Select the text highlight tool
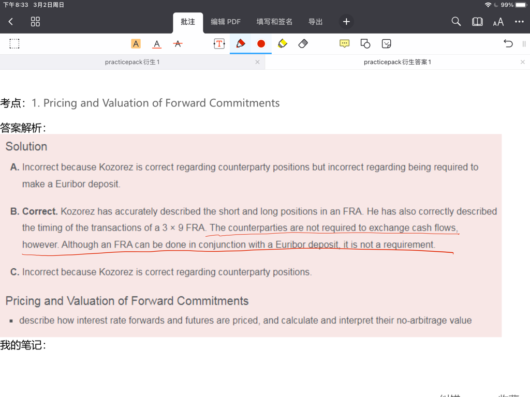Image resolution: width=530 pixels, height=397 pixels. 136,43
